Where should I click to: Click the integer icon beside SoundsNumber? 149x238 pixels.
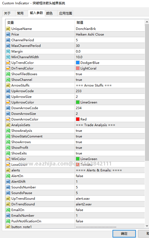[8, 187]
